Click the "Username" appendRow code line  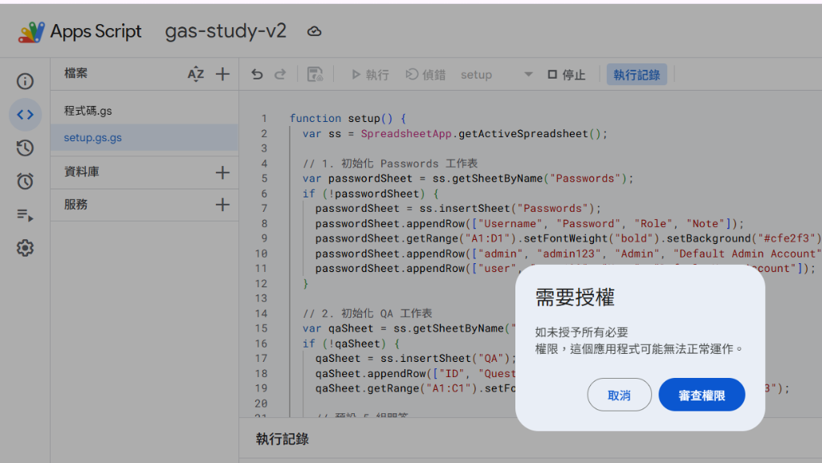click(x=530, y=224)
